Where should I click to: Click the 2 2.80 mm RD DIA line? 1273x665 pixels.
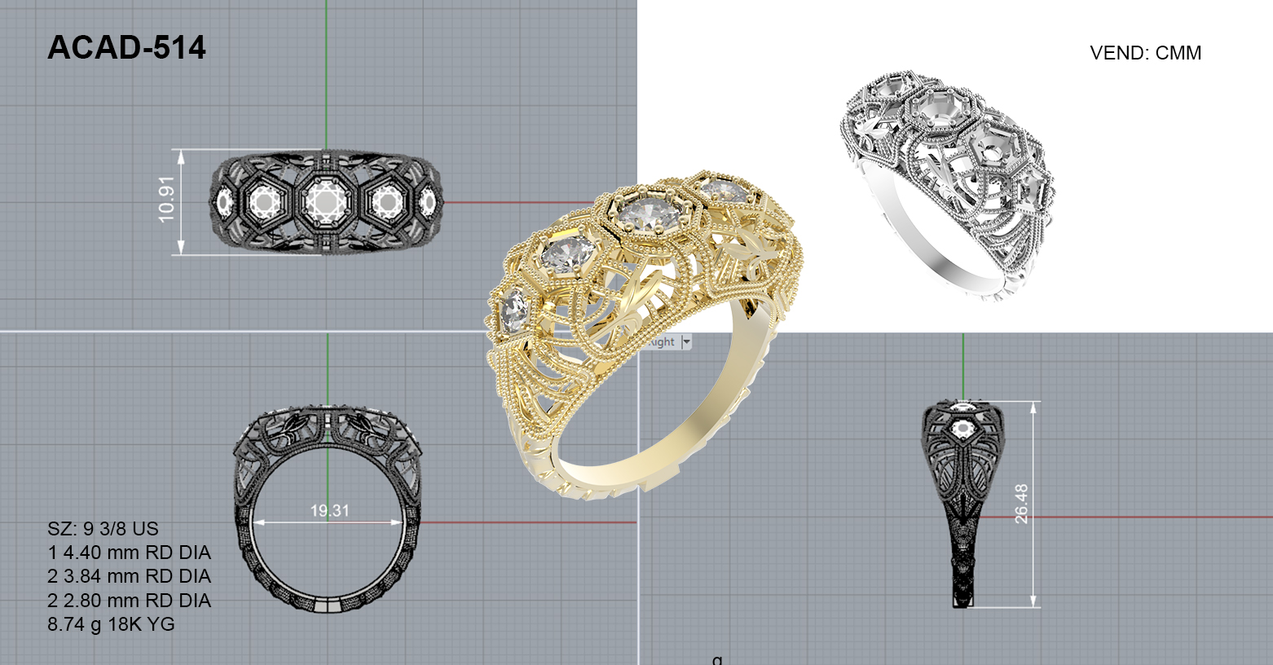(x=129, y=601)
